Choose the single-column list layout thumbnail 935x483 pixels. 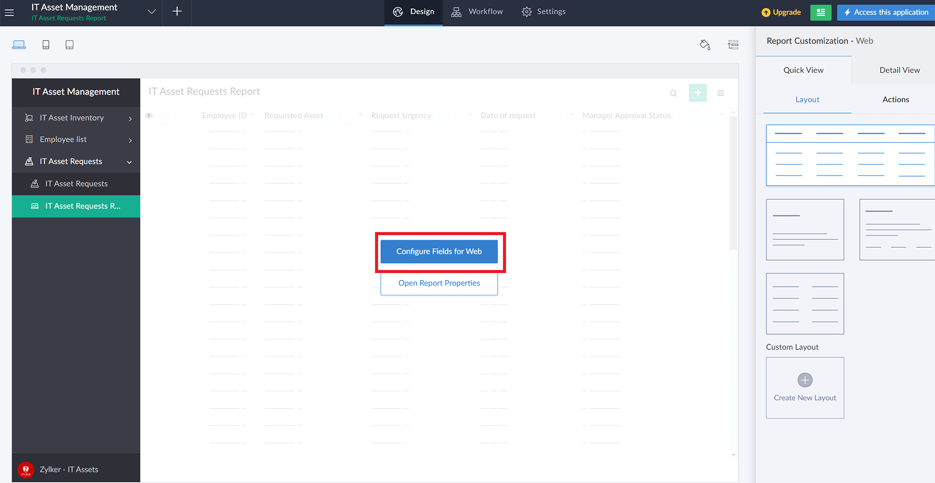805,230
